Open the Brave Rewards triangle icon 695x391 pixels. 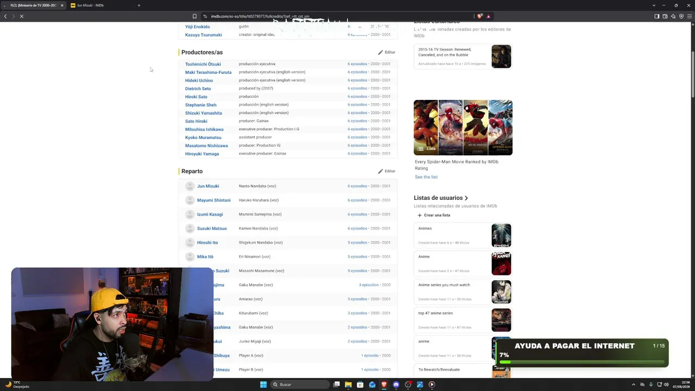pyautogui.click(x=488, y=16)
